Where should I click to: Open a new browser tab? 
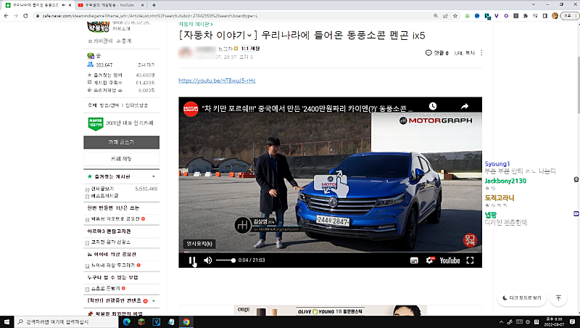coord(154,5)
